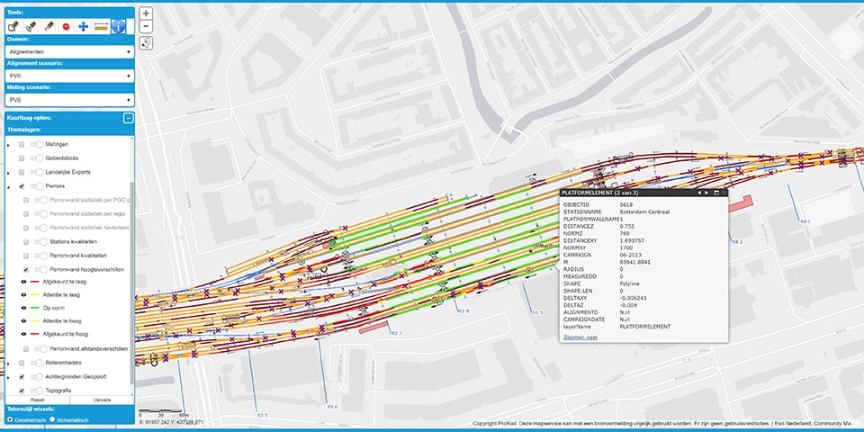Toggle eye icon for Op norm
The image size is (864, 432).
pyautogui.click(x=23, y=308)
